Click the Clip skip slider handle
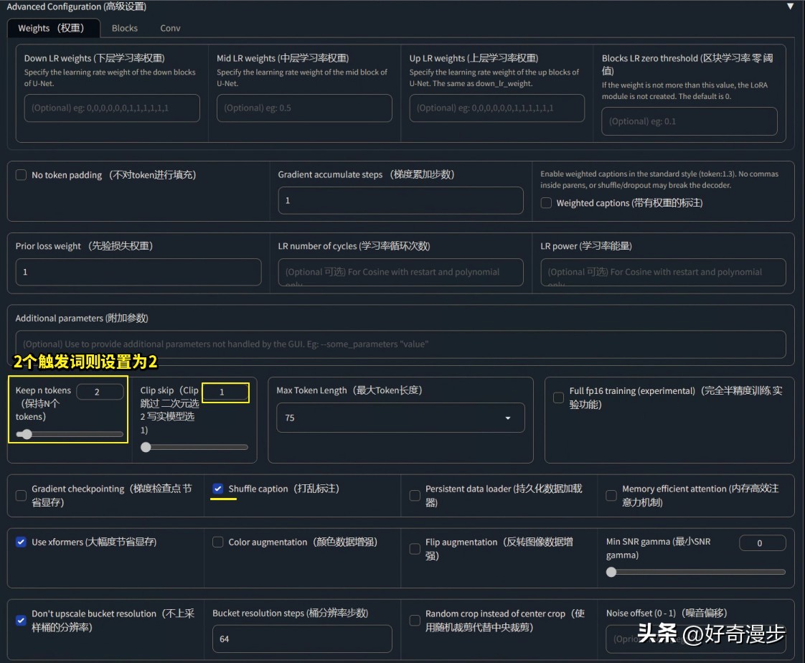This screenshot has height=663, width=805. (146, 446)
